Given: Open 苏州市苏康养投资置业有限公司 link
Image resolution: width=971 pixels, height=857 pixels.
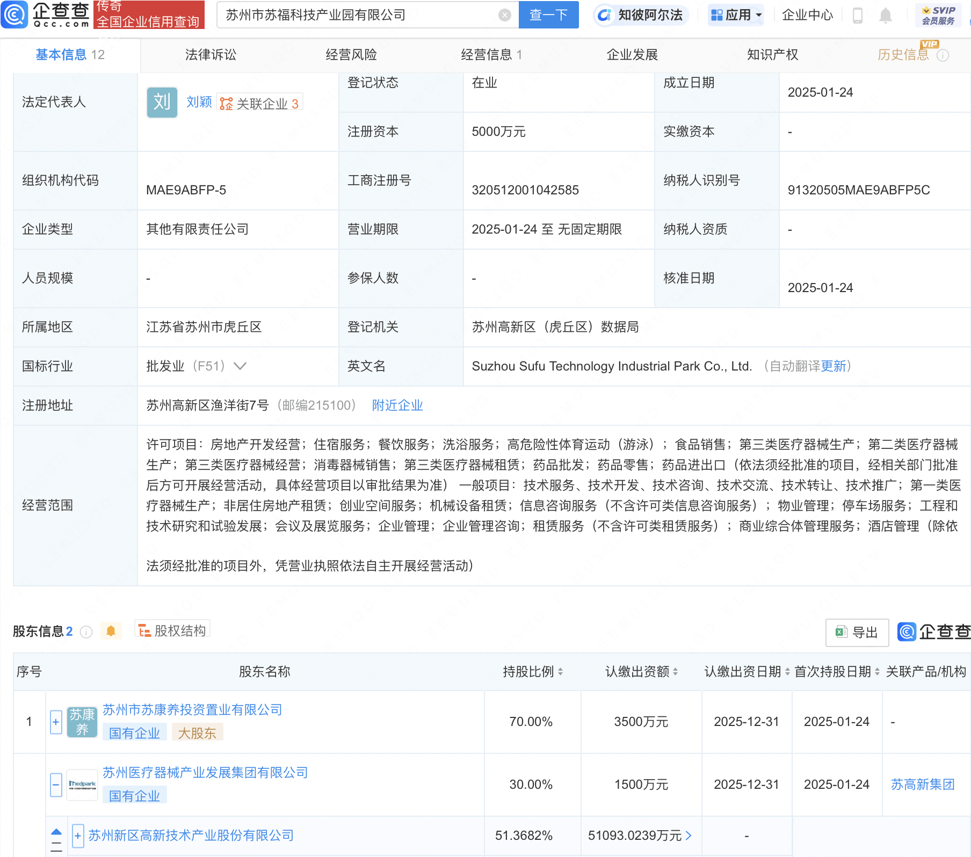Looking at the screenshot, I should (x=192, y=710).
